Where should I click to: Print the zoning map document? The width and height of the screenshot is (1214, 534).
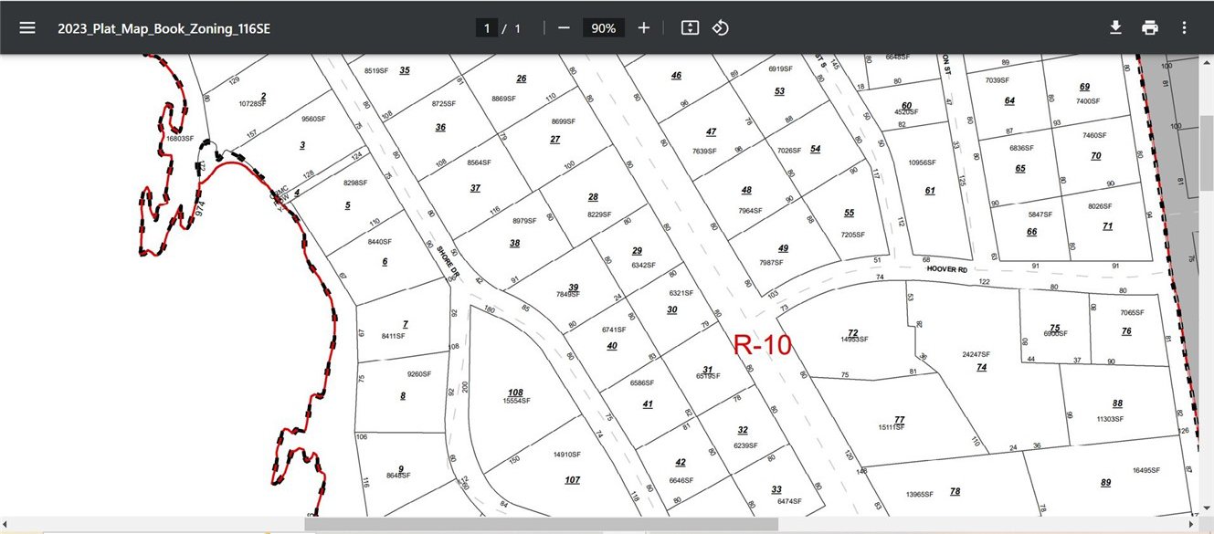click(x=1150, y=27)
